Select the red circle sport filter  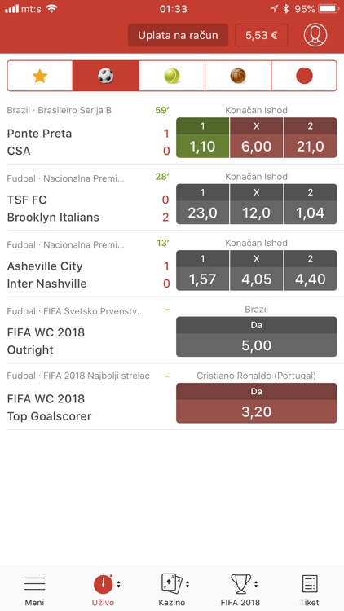point(304,76)
